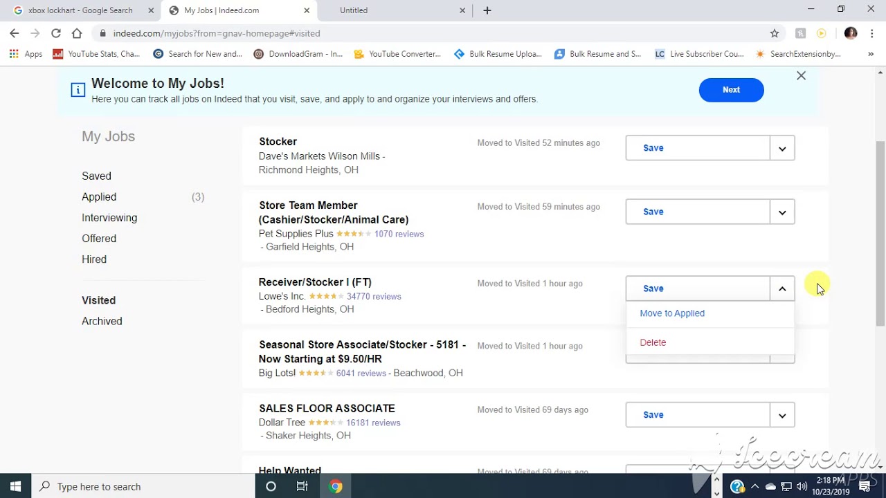This screenshot has height=498, width=886.
Task: Close the xbox lockhart tab
Action: point(150,10)
